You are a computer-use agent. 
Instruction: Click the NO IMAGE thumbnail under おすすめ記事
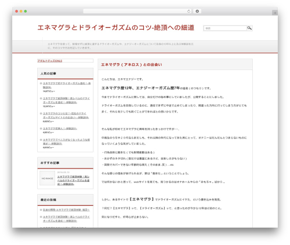coord(48,178)
